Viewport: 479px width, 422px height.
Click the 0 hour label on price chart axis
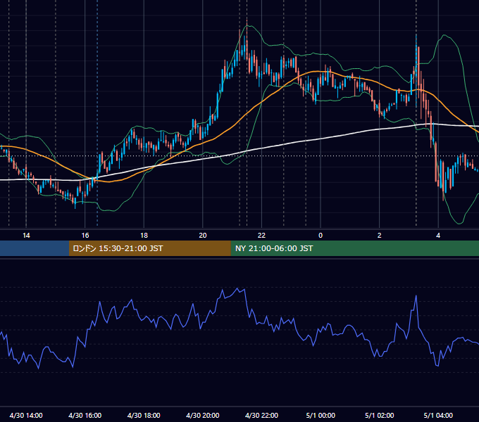point(321,236)
